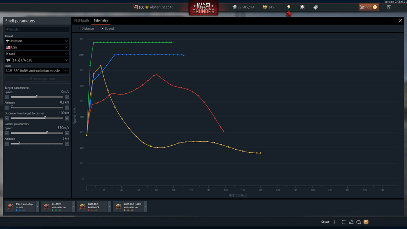The image size is (407, 229).
Task: Adjust the target Speed slider
Action: 37,97
